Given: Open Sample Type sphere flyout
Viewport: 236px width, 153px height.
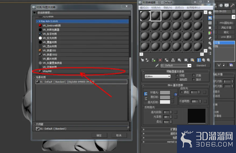Looking at the screenshot, I should tap(210, 13).
